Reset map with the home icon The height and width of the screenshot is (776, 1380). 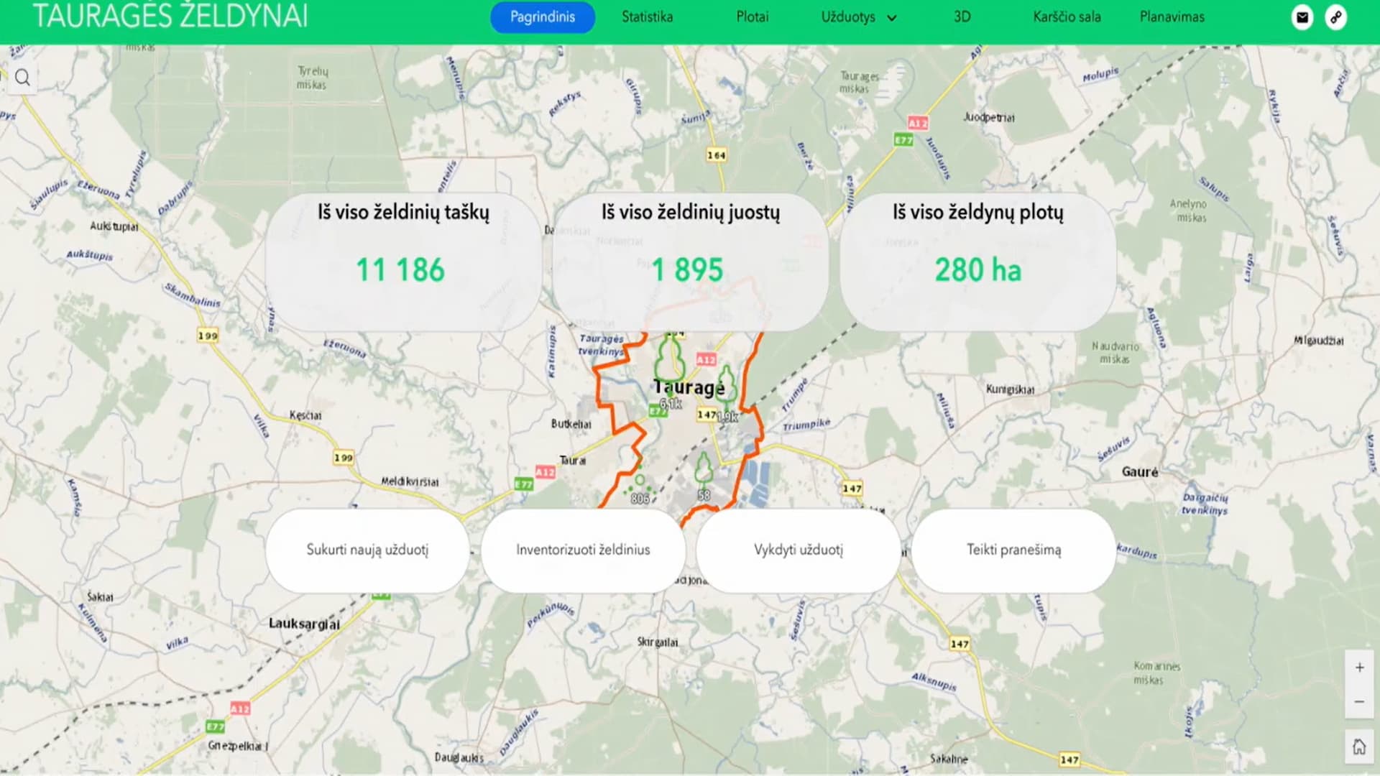pyautogui.click(x=1359, y=747)
